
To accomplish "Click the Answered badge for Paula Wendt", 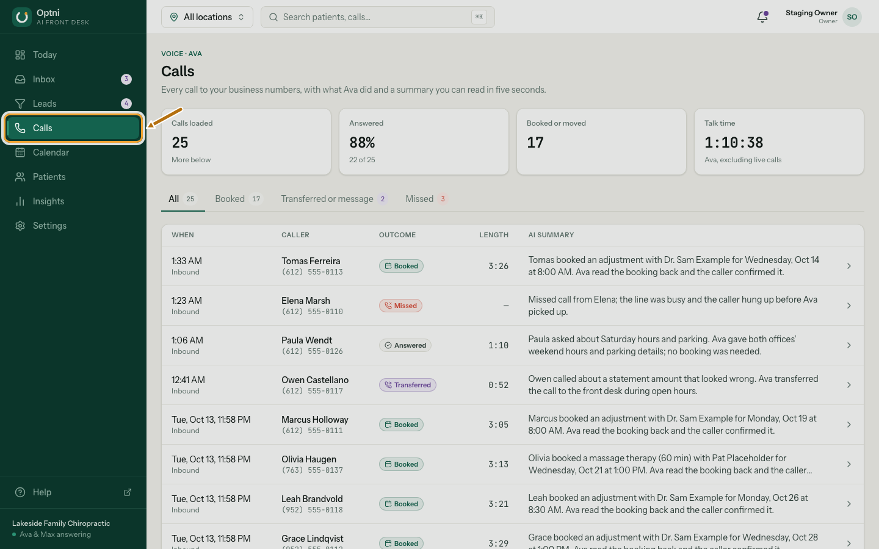I will [405, 345].
